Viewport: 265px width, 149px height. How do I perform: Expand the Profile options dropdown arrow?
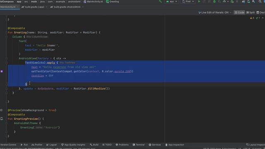[x=228, y=2]
